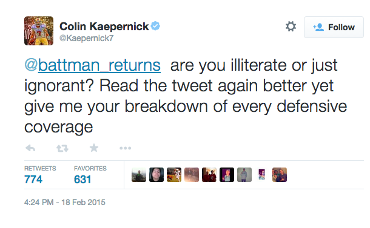Follow Colin Kaepernick
The height and width of the screenshot is (228, 370).
pos(334,27)
